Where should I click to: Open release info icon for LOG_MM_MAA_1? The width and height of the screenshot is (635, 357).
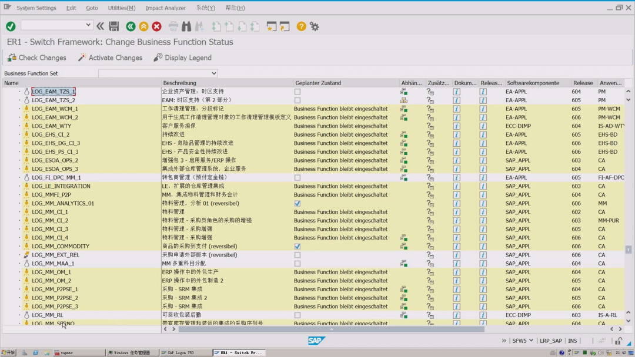click(x=483, y=264)
